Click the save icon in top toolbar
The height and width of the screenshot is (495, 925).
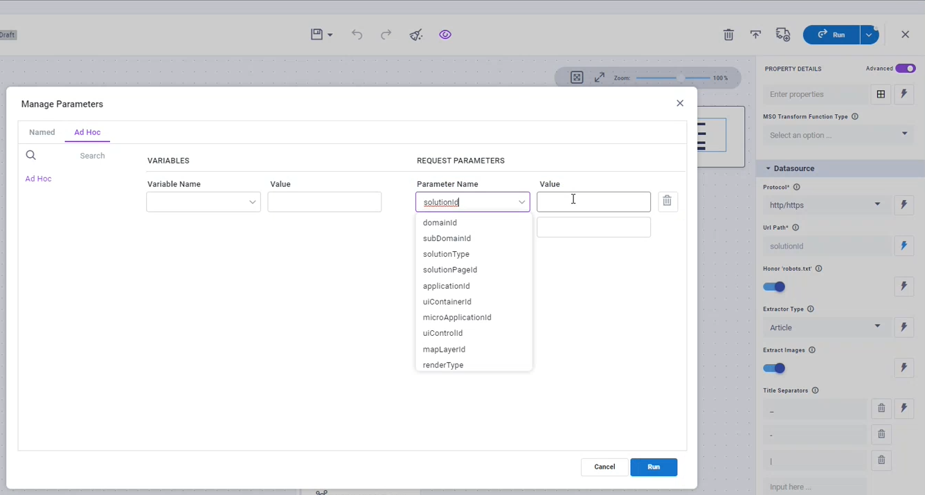coord(317,35)
